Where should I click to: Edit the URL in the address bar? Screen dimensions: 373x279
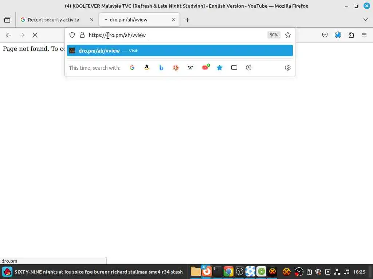[176, 35]
